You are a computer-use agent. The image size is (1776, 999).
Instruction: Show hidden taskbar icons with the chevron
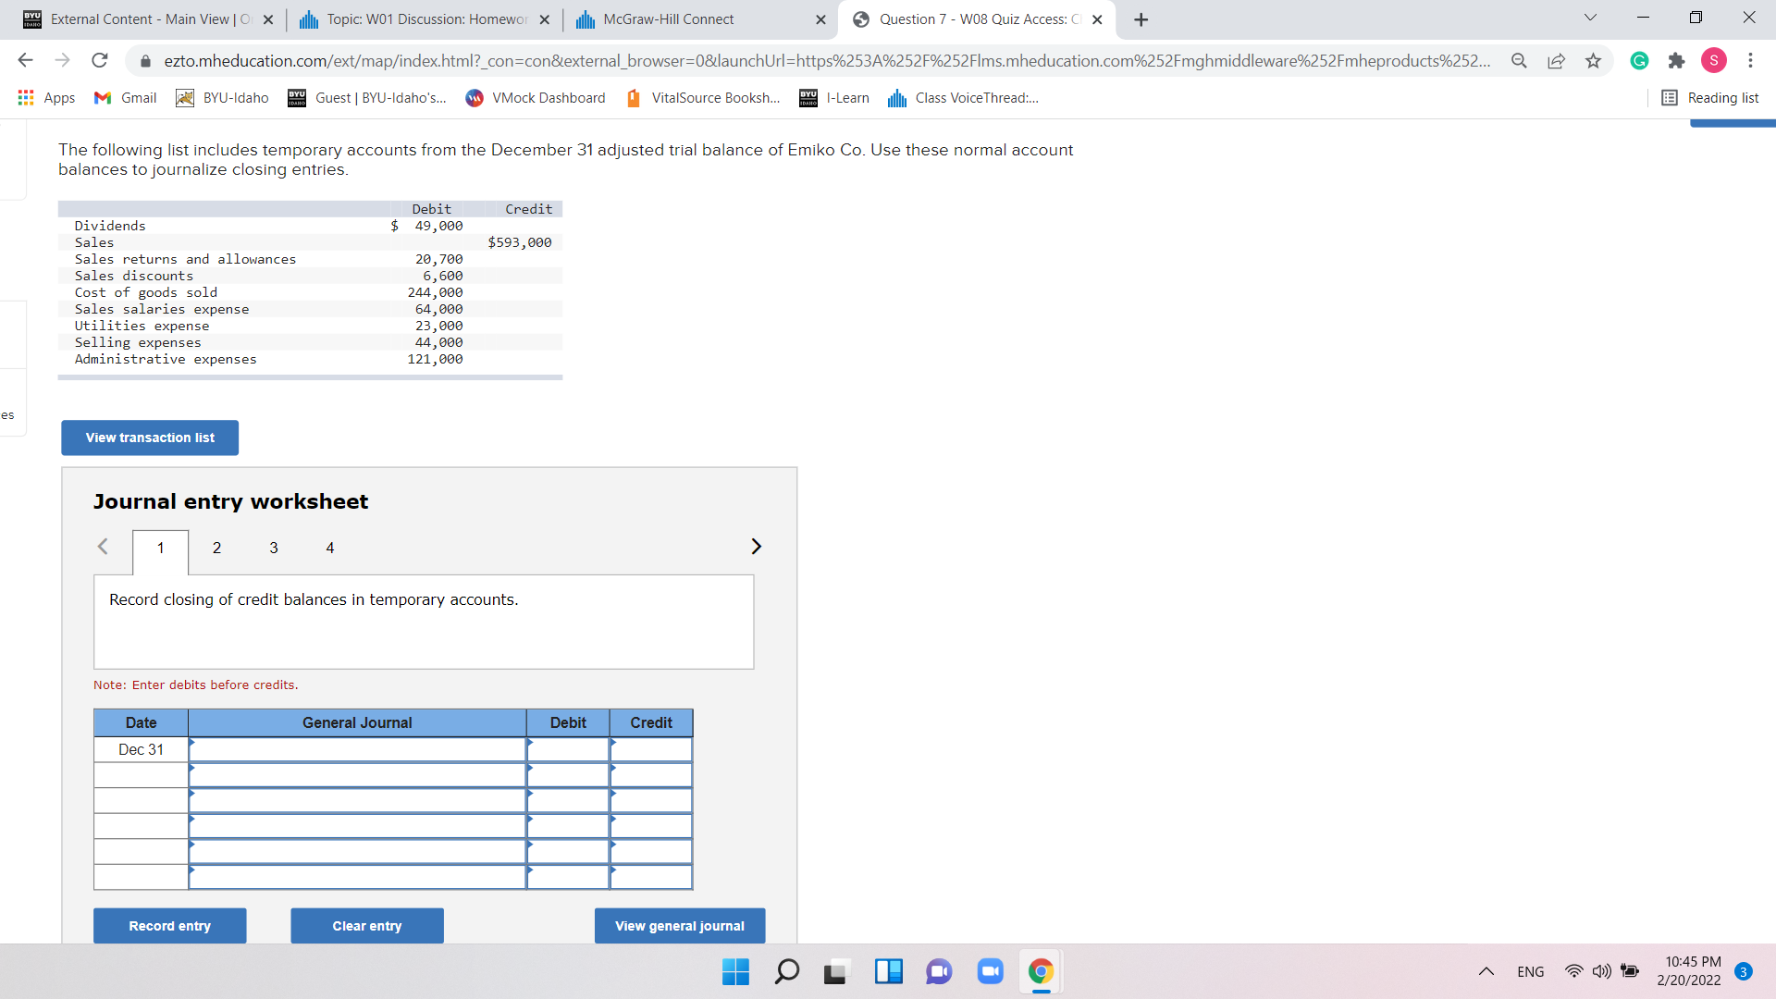(x=1486, y=971)
